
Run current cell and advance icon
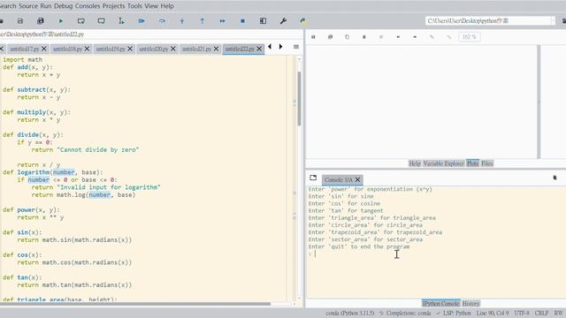101,21
